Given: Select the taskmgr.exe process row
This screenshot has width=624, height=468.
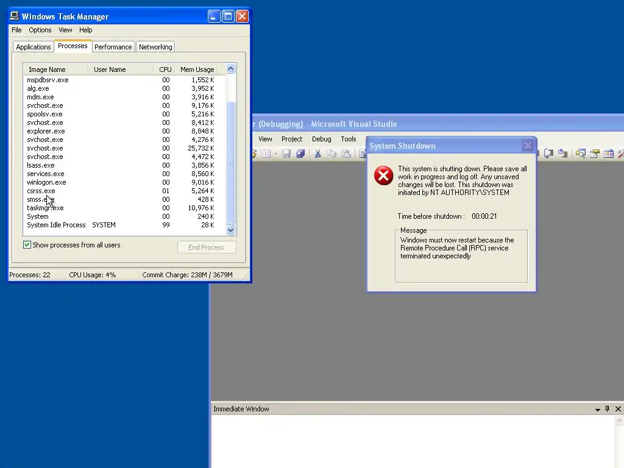Looking at the screenshot, I should 124,208.
